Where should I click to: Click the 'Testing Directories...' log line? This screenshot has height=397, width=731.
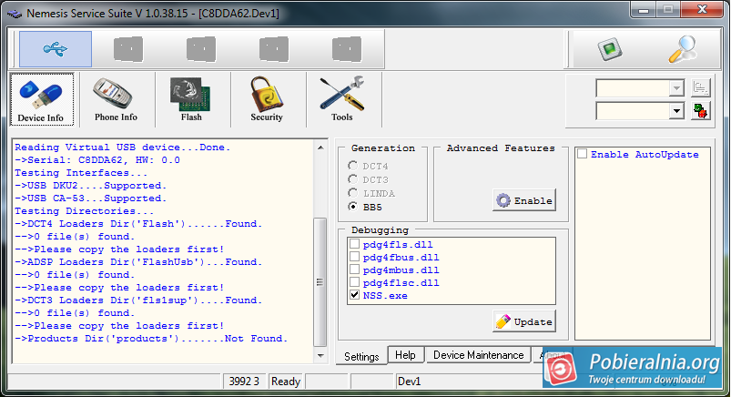click(84, 211)
